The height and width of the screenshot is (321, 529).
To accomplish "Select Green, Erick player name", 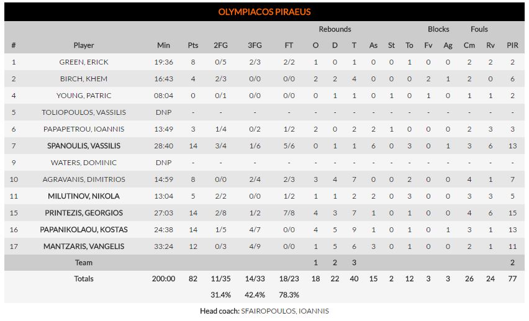I will tap(84, 62).
